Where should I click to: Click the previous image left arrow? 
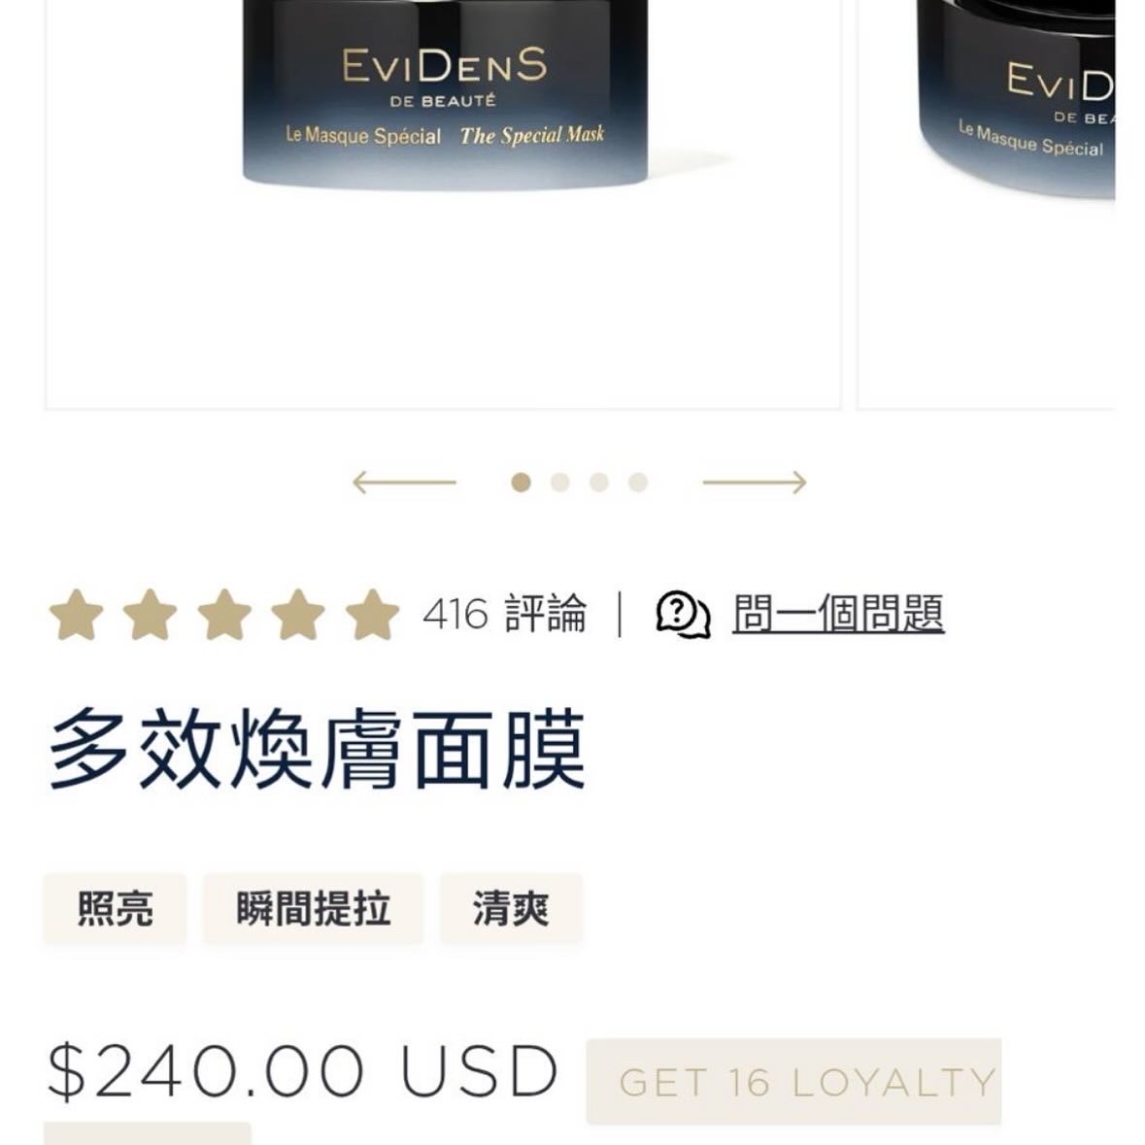[x=405, y=483]
